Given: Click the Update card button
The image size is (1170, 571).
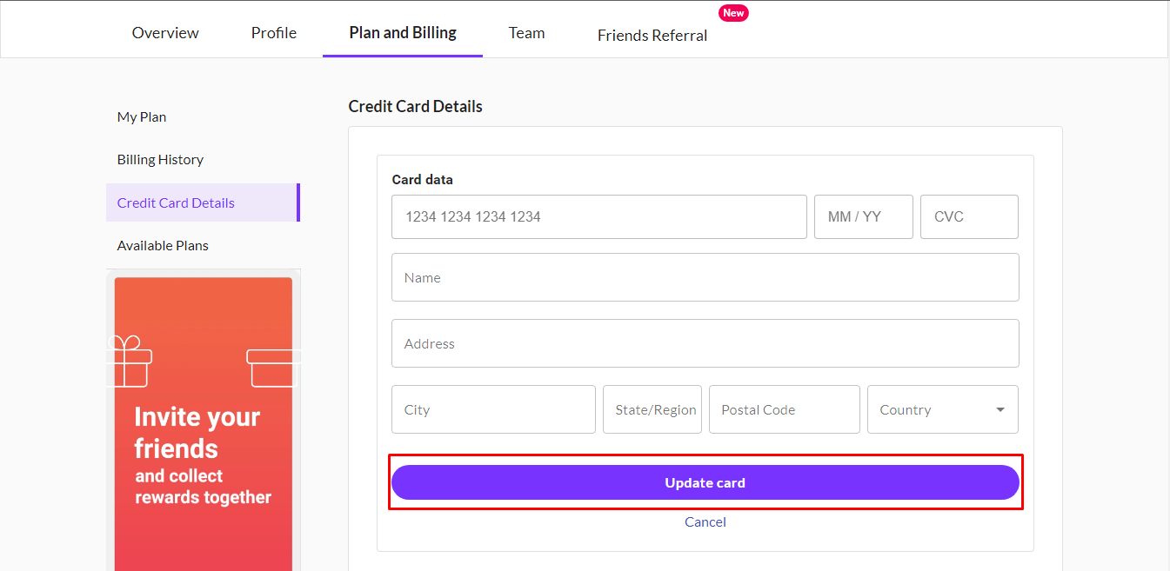Looking at the screenshot, I should [x=705, y=482].
